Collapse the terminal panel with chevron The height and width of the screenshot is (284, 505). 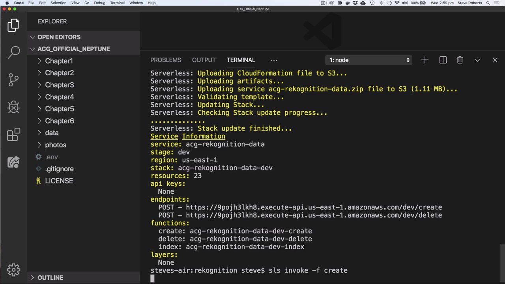point(477,60)
